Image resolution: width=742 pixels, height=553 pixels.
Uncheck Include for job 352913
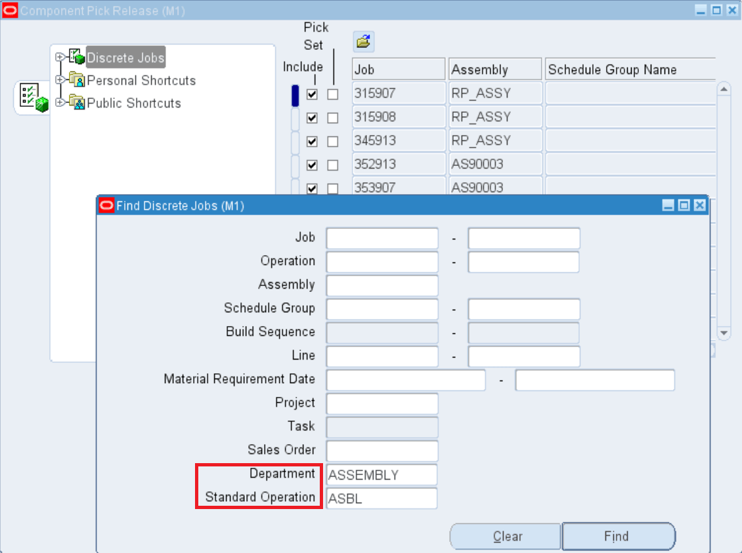[x=312, y=165]
